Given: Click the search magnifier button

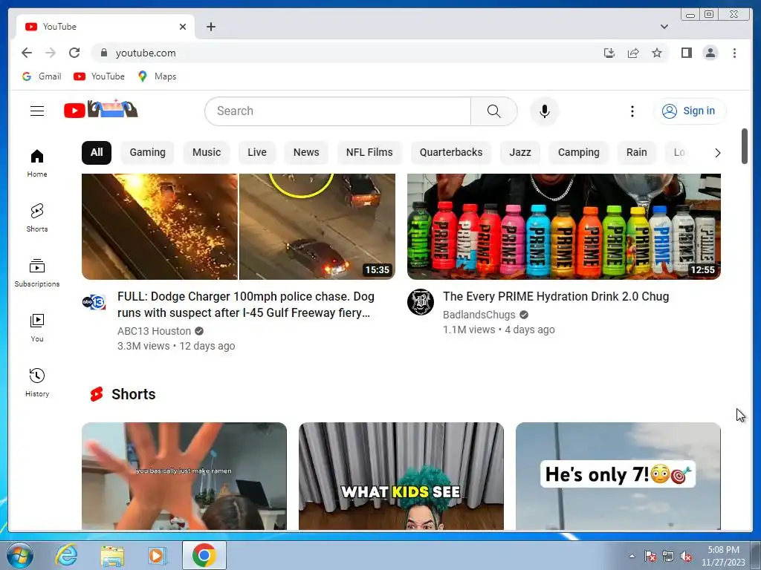Looking at the screenshot, I should [x=493, y=111].
